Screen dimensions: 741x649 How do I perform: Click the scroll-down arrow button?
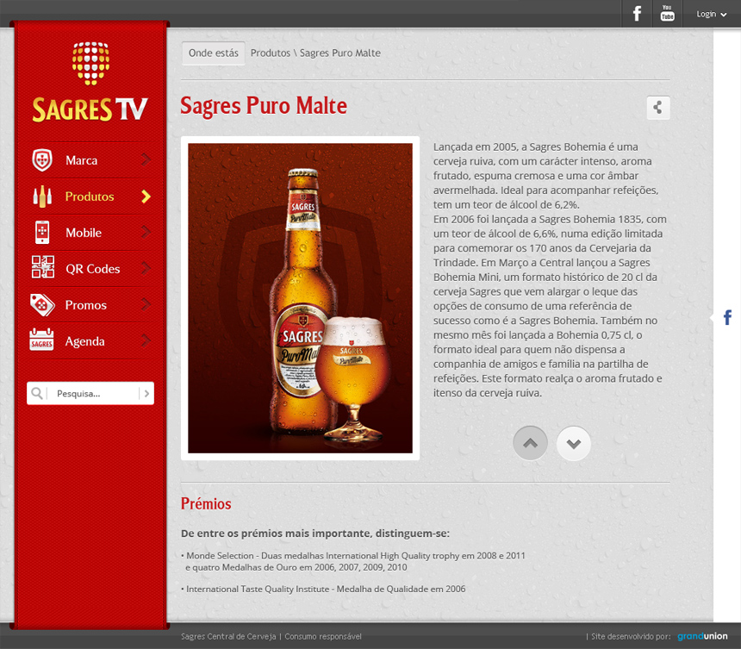point(574,443)
